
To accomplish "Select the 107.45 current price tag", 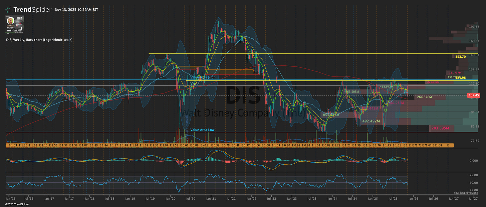I will coord(474,95).
